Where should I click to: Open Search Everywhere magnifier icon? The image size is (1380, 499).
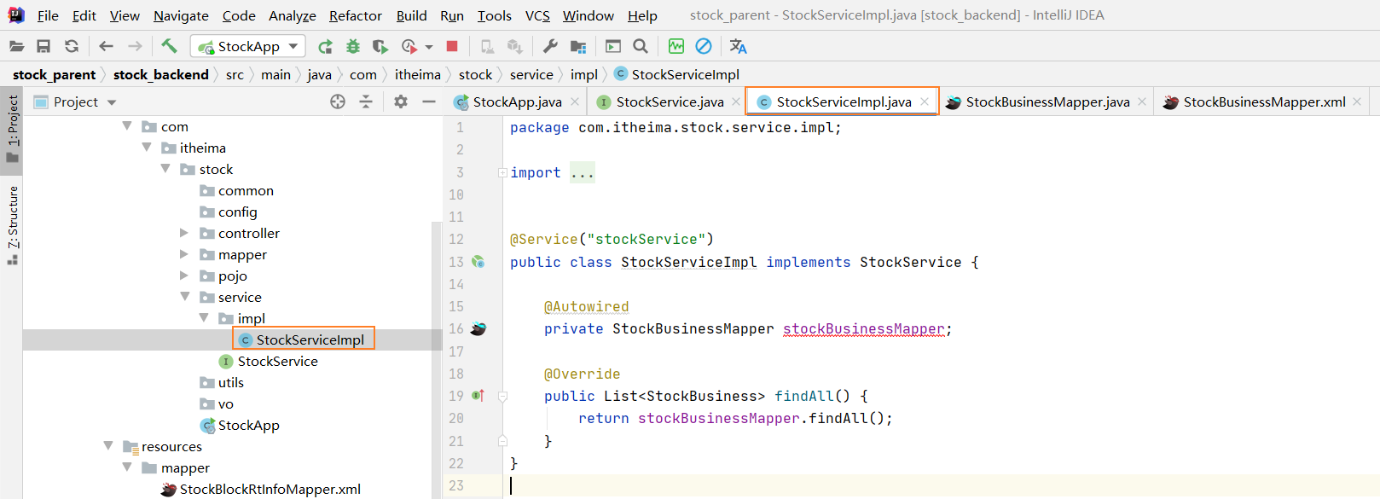coord(641,46)
